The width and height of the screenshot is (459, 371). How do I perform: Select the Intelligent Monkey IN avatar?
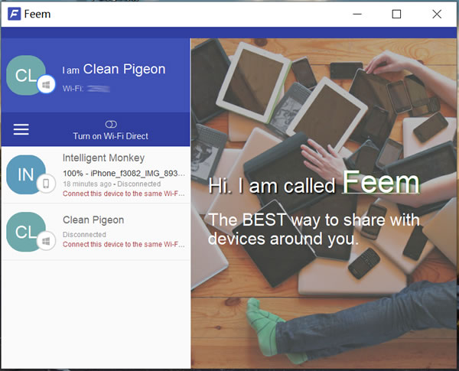[x=26, y=174]
